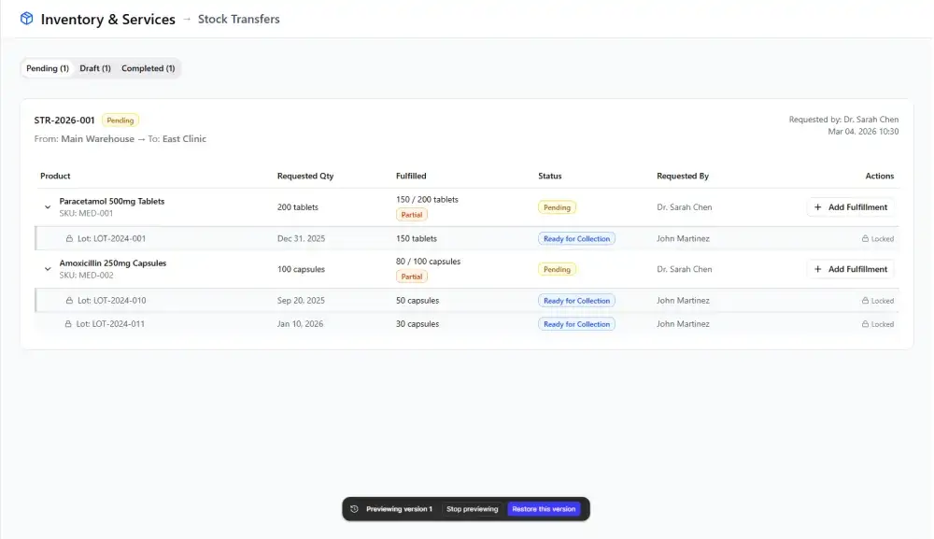Open the Draft (1) tab
This screenshot has height=539, width=934.
95,68
